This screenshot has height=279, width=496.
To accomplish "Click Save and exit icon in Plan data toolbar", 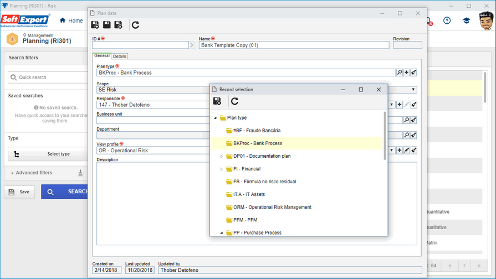I will pyautogui.click(x=118, y=25).
